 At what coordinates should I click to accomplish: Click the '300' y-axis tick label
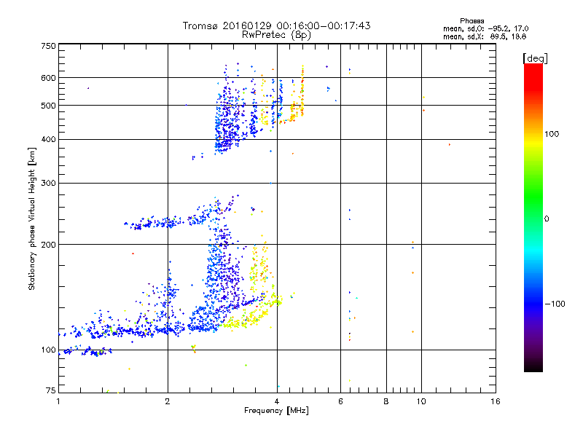48,183
